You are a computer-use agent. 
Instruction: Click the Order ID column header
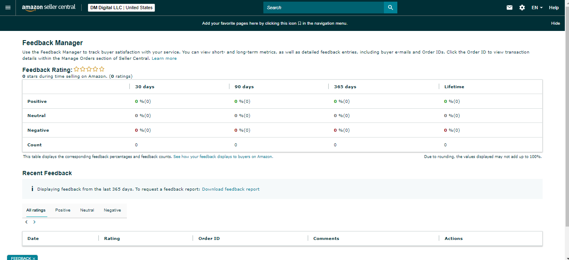tap(209, 239)
